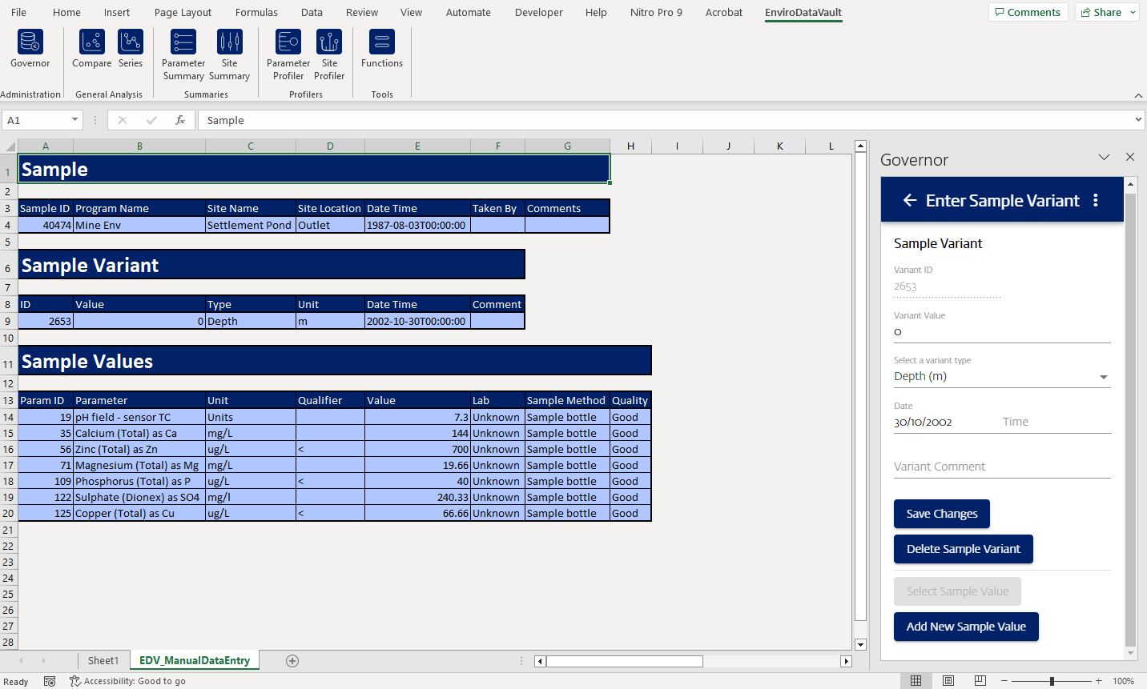Enable Page Break Preview mode

click(x=980, y=680)
